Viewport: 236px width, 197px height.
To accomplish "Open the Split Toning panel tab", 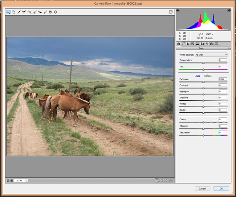I will (198, 44).
